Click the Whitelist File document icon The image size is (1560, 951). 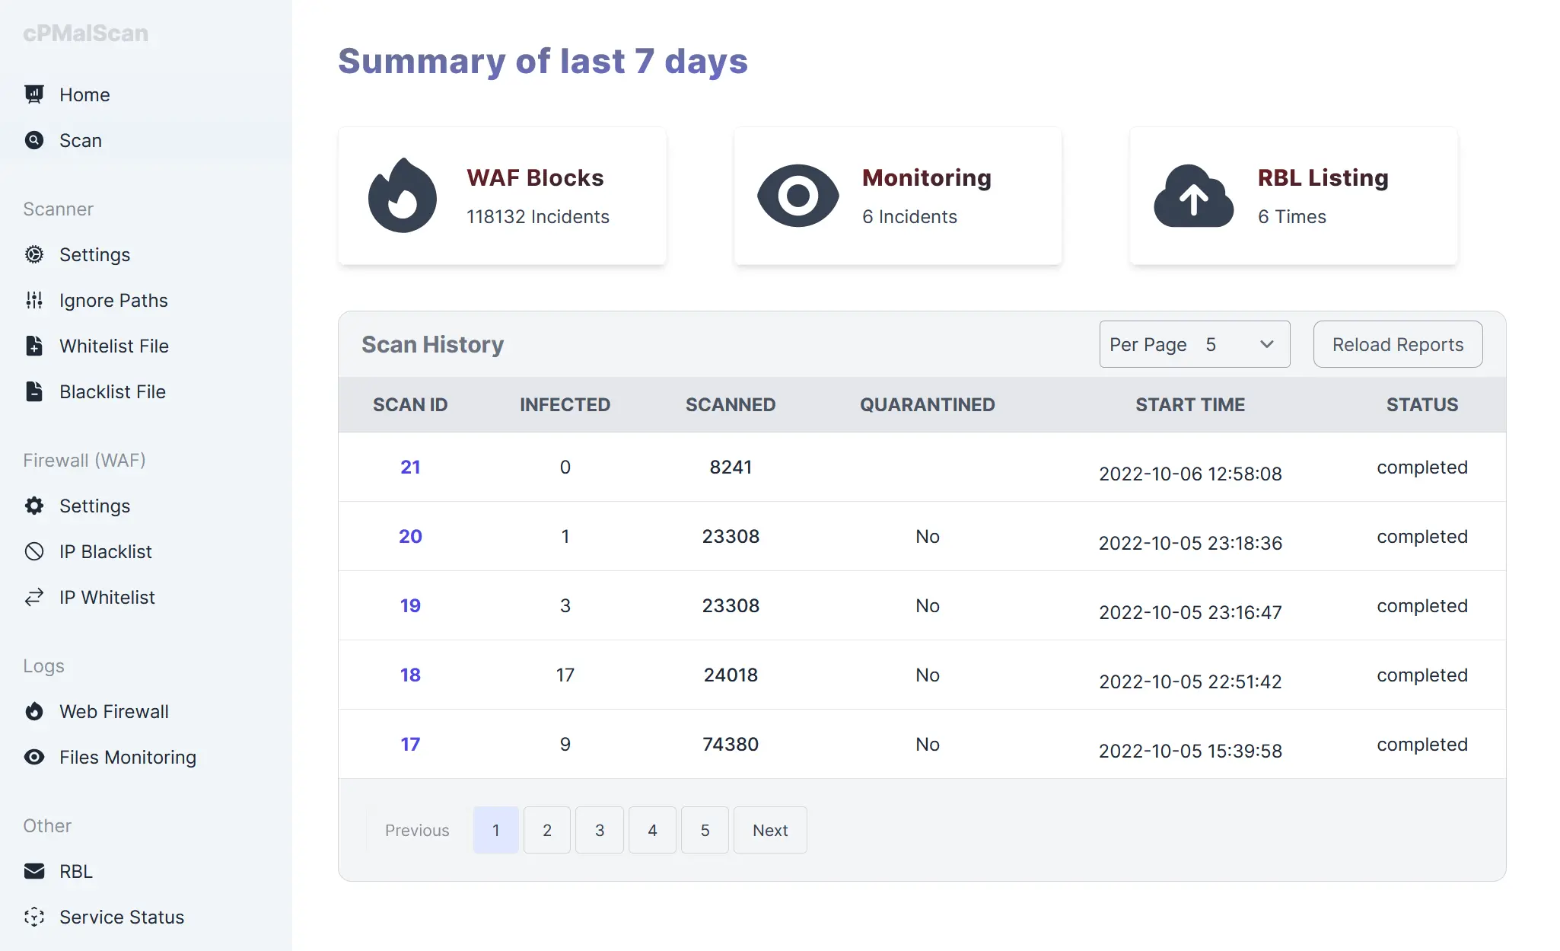click(34, 346)
